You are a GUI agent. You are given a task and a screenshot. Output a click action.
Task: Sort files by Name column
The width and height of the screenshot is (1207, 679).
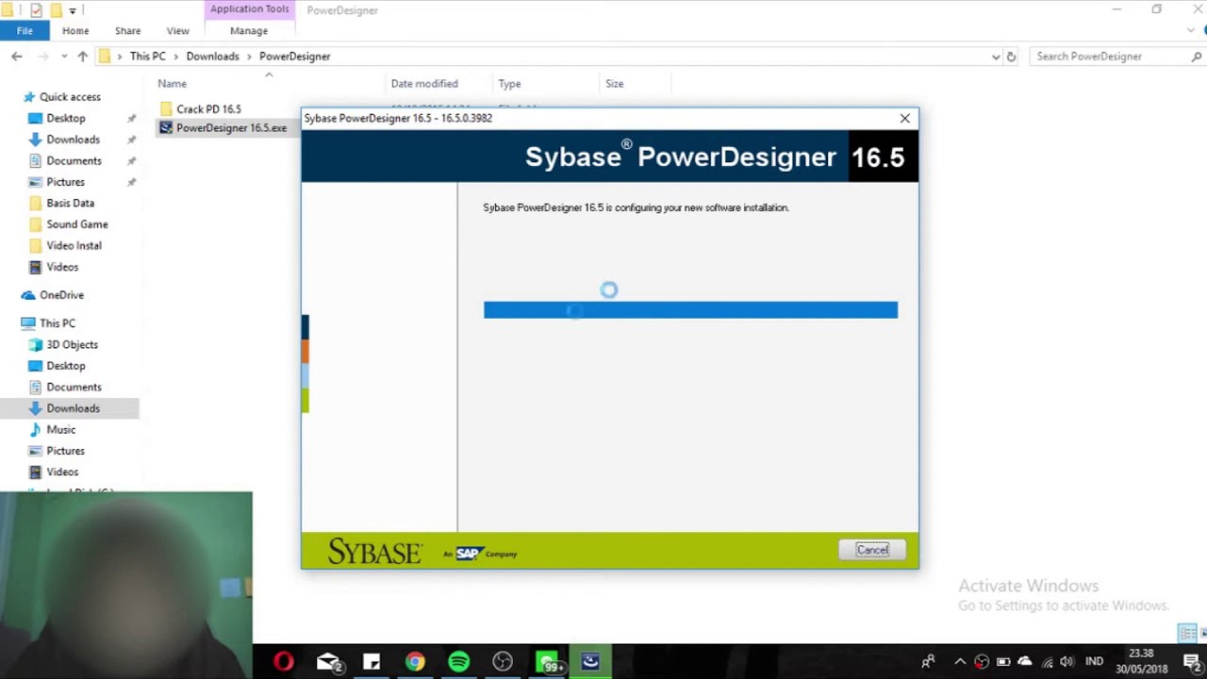pos(172,84)
